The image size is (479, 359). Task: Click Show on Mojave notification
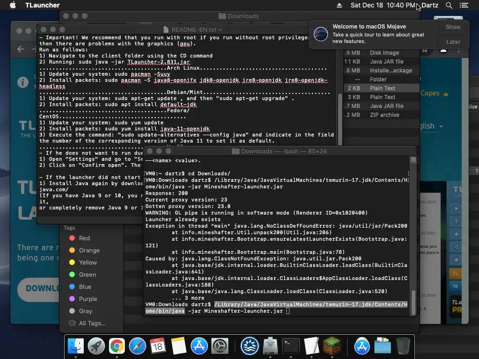click(x=453, y=27)
